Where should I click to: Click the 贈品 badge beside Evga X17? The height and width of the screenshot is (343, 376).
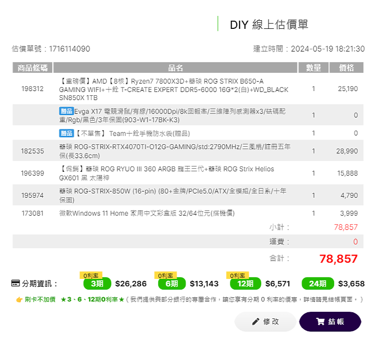[x=66, y=111]
